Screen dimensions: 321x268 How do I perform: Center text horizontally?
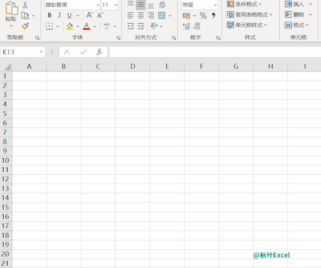tap(141, 16)
